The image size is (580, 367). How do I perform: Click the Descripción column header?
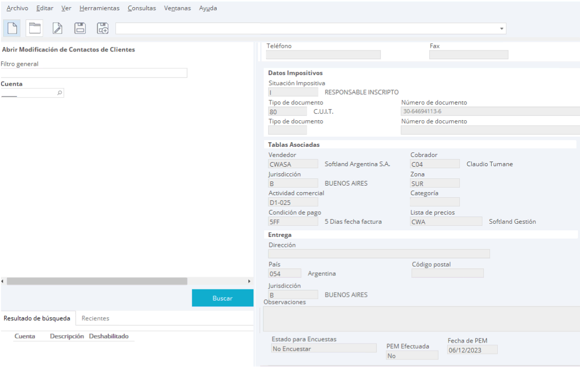(66, 336)
